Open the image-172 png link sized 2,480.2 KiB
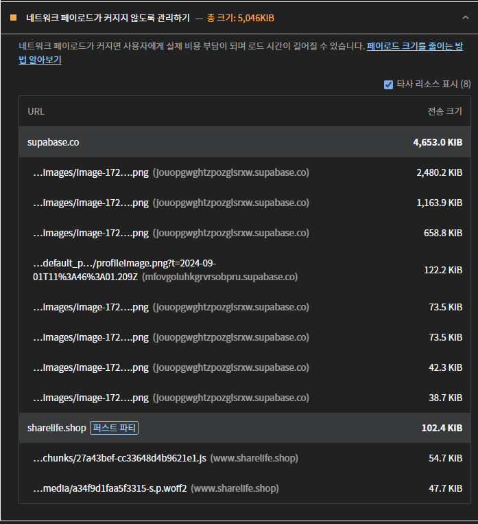The height and width of the screenshot is (524, 478). point(91,172)
